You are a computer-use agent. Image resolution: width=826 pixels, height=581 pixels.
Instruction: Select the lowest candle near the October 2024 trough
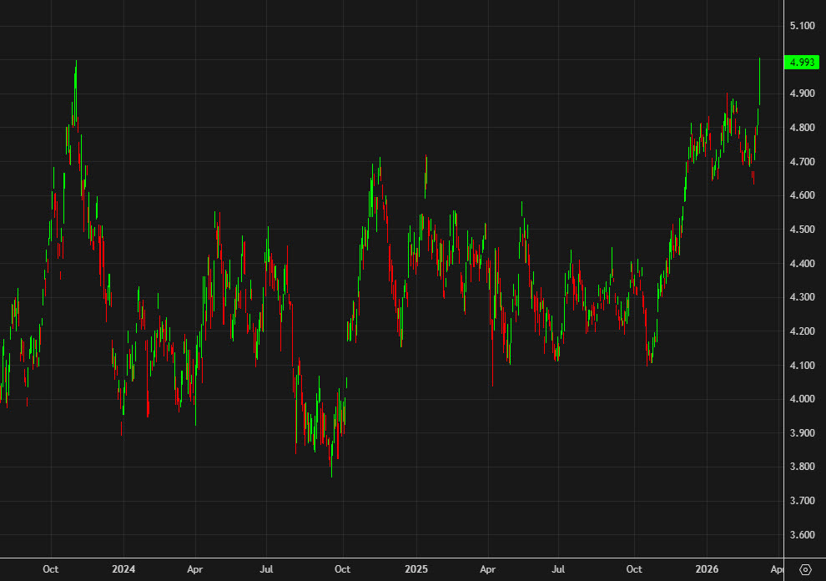tap(331, 451)
